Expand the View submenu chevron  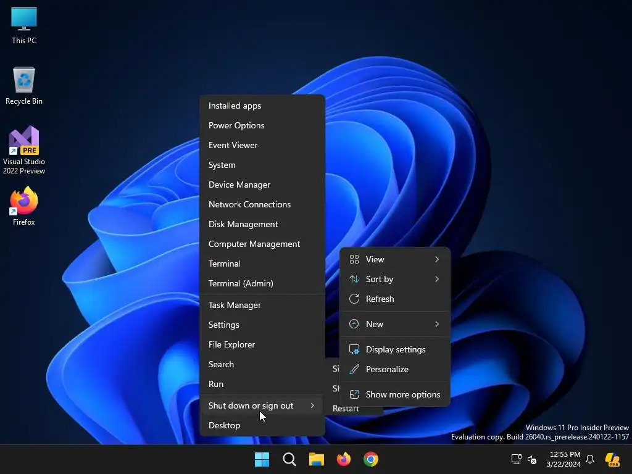[437, 259]
